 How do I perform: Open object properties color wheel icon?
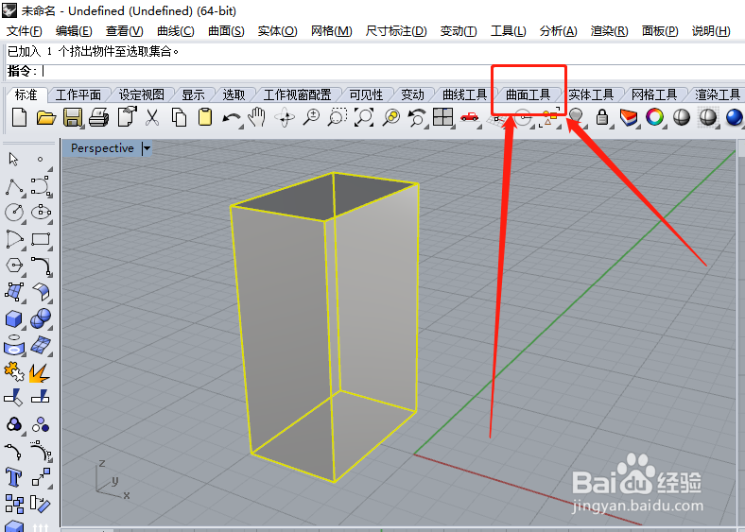[x=655, y=117]
